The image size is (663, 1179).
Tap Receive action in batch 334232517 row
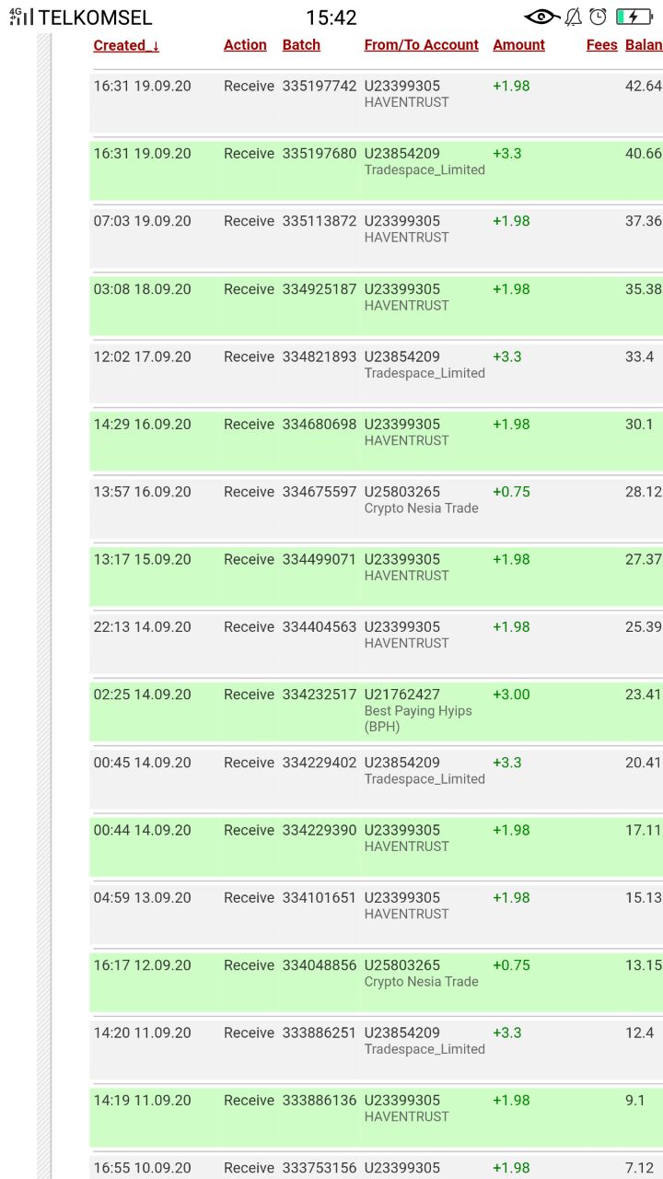point(249,695)
